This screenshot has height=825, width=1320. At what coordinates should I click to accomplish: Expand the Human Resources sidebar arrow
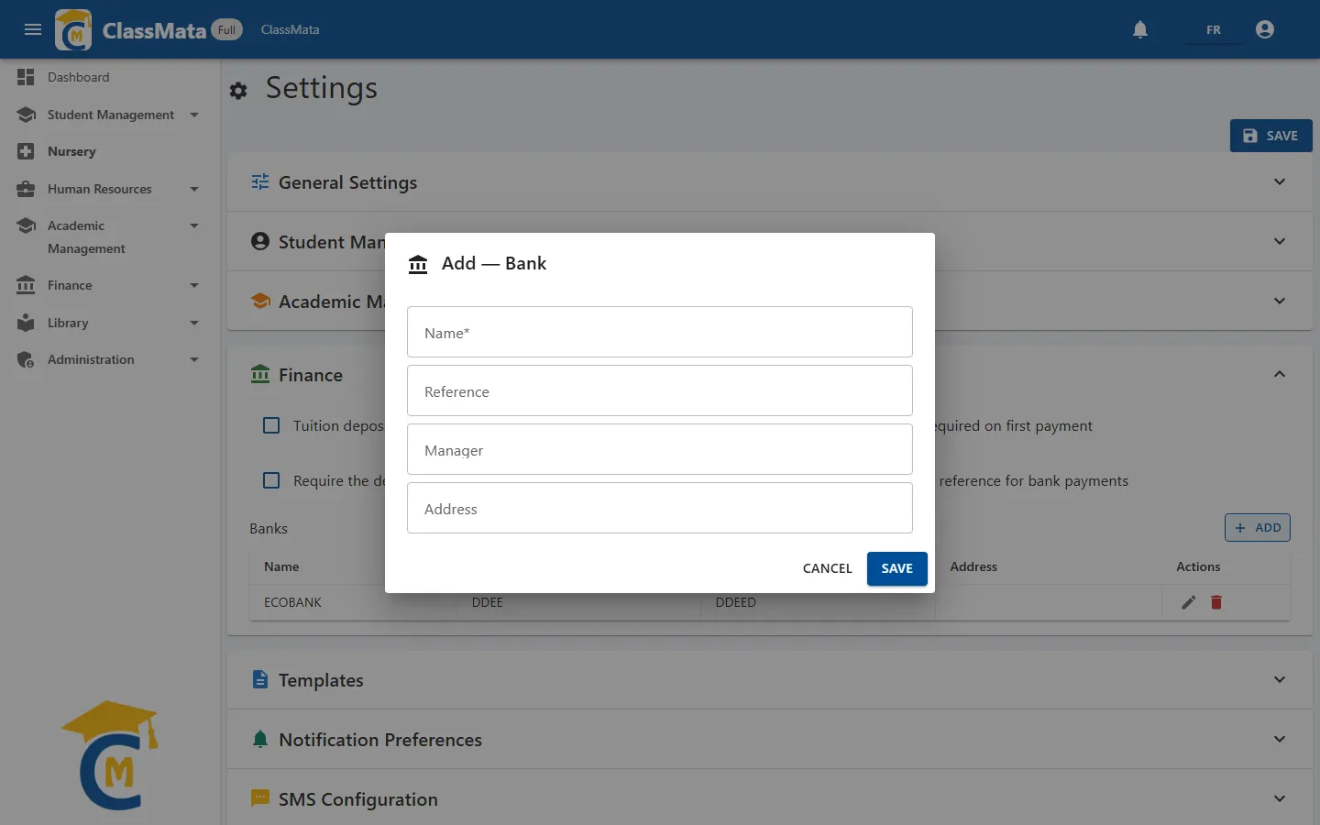point(194,189)
